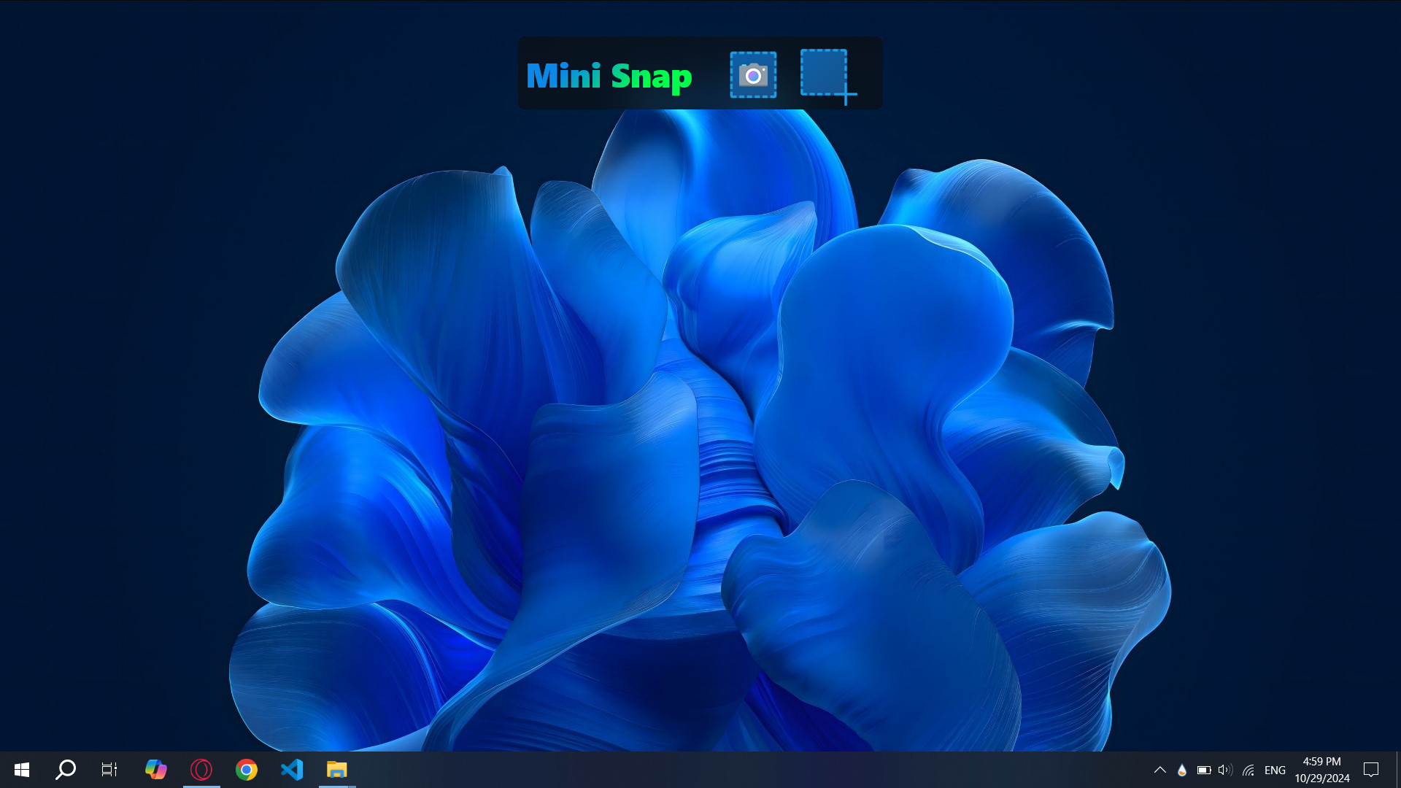
Task: Expand hidden system tray icons
Action: pyautogui.click(x=1160, y=770)
